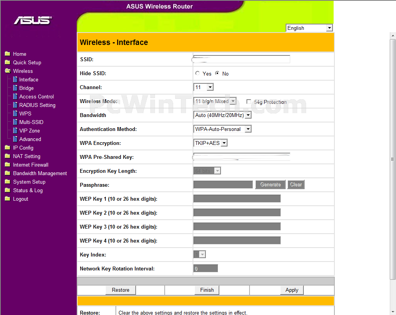
Task: Click the Access Control page icon
Action: (15, 96)
